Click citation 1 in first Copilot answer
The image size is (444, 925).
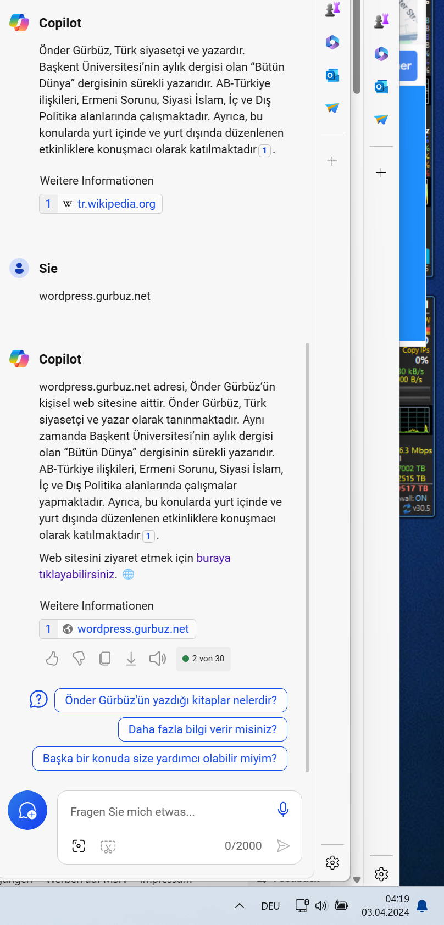pos(264,151)
